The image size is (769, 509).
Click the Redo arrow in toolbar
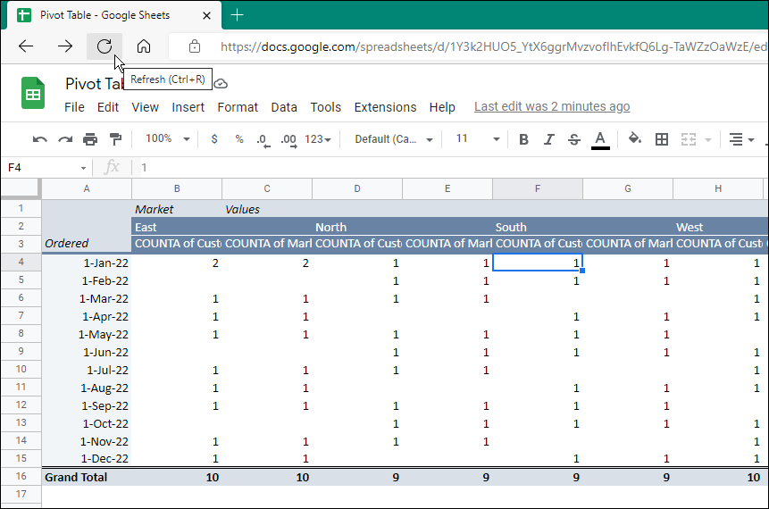tap(65, 139)
